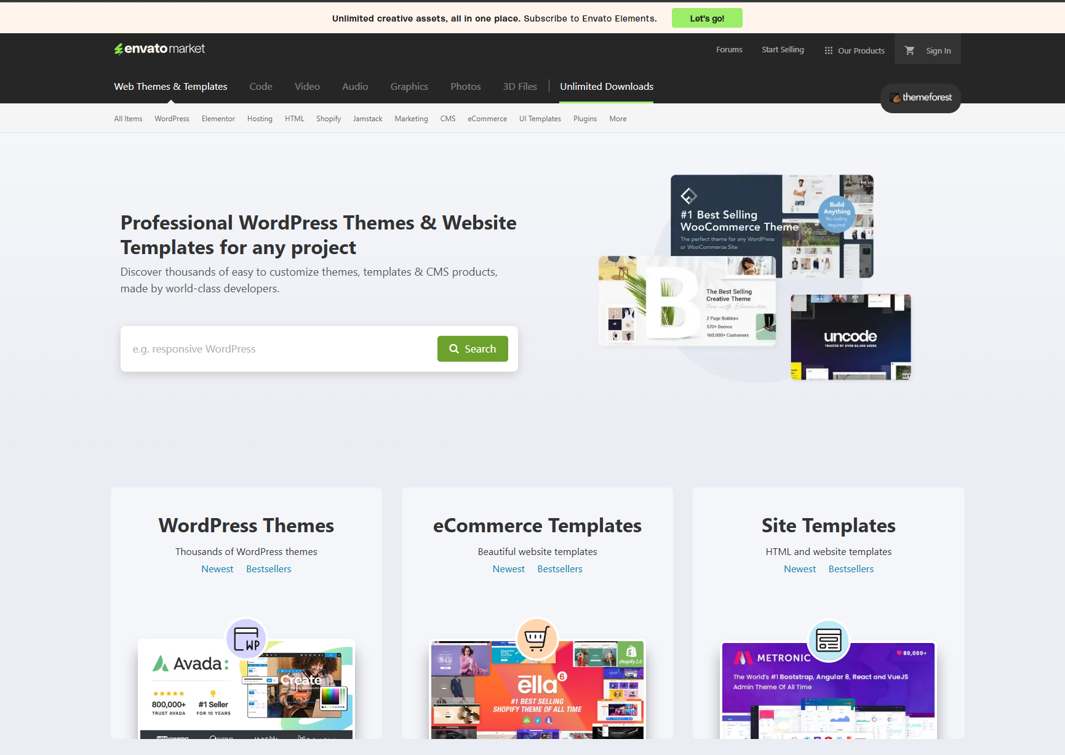This screenshot has height=755, width=1065.
Task: Click Bestsellers under eCommerce Templates
Action: (560, 569)
